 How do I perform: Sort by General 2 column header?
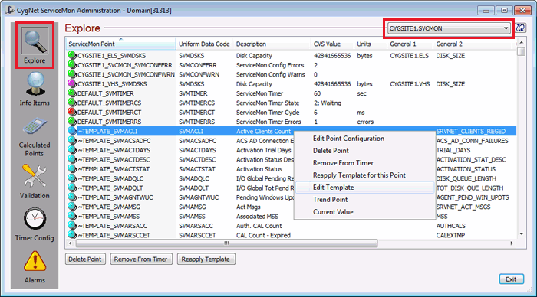474,44
